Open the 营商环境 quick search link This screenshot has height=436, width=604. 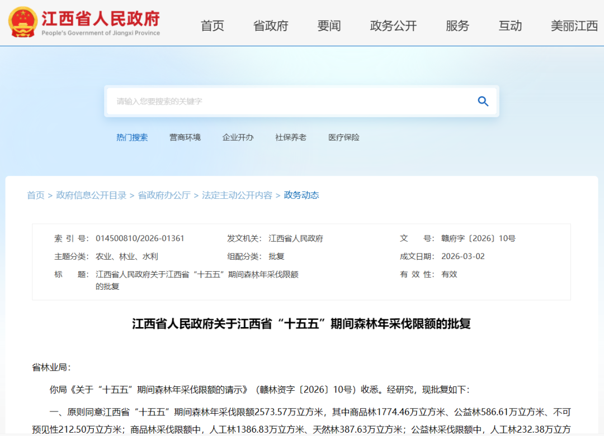185,137
